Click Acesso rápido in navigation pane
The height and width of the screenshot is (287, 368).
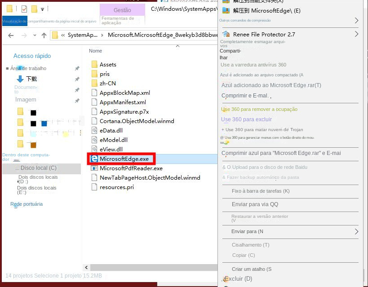click(x=32, y=56)
